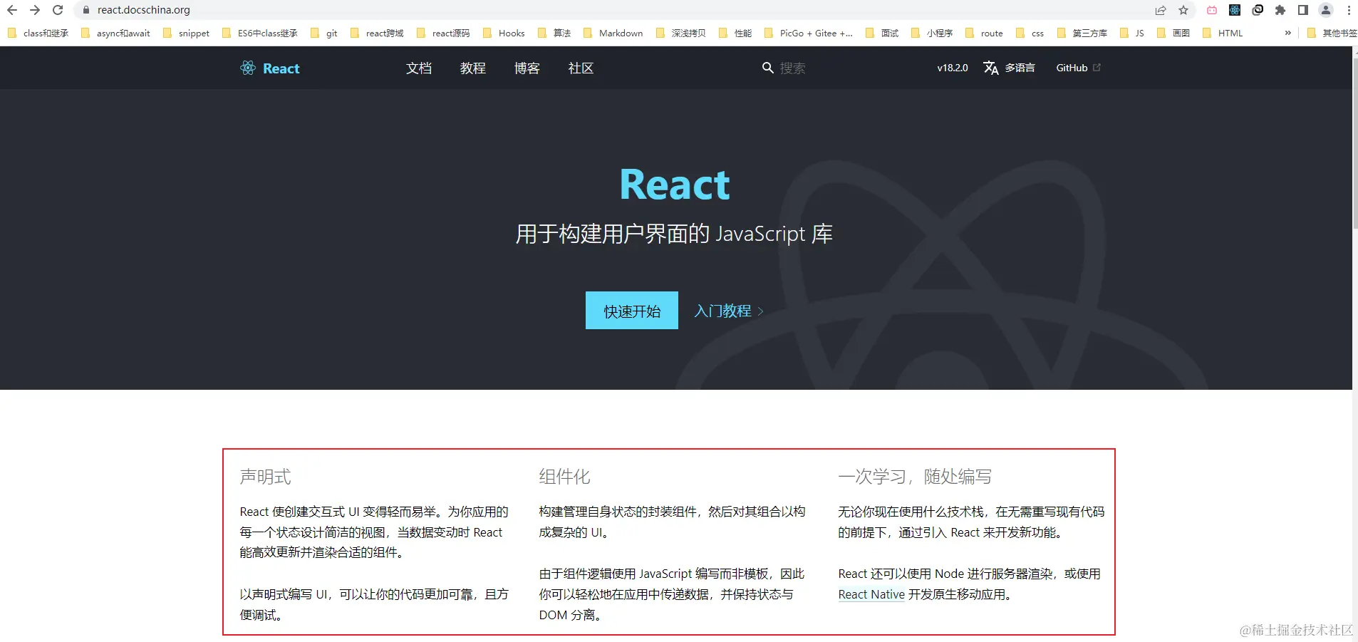Open the React Developer Tools extension
This screenshot has height=642, width=1358.
point(1235,10)
